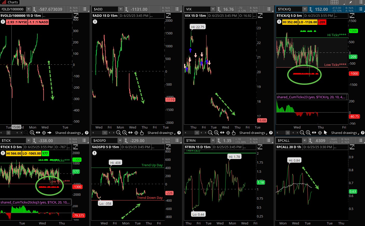Click Shared drawings under the VIX chart
365x226 pixels.
point(252,133)
